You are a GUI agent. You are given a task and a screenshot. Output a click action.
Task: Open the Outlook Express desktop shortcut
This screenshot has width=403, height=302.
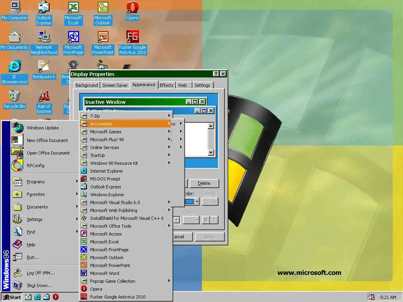44,13
